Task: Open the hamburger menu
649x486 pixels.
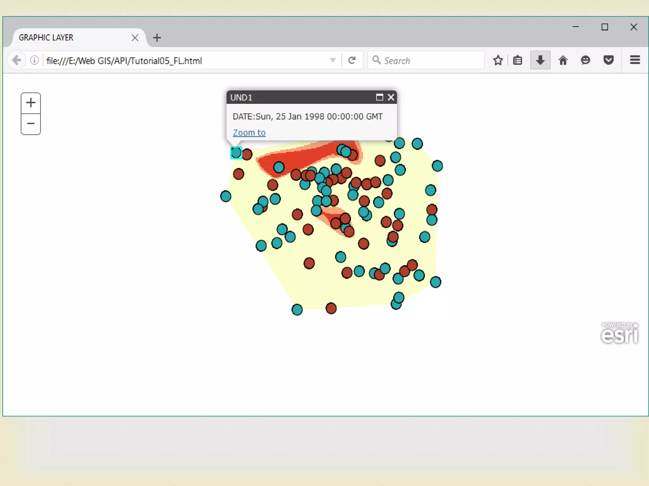Action: coord(635,60)
